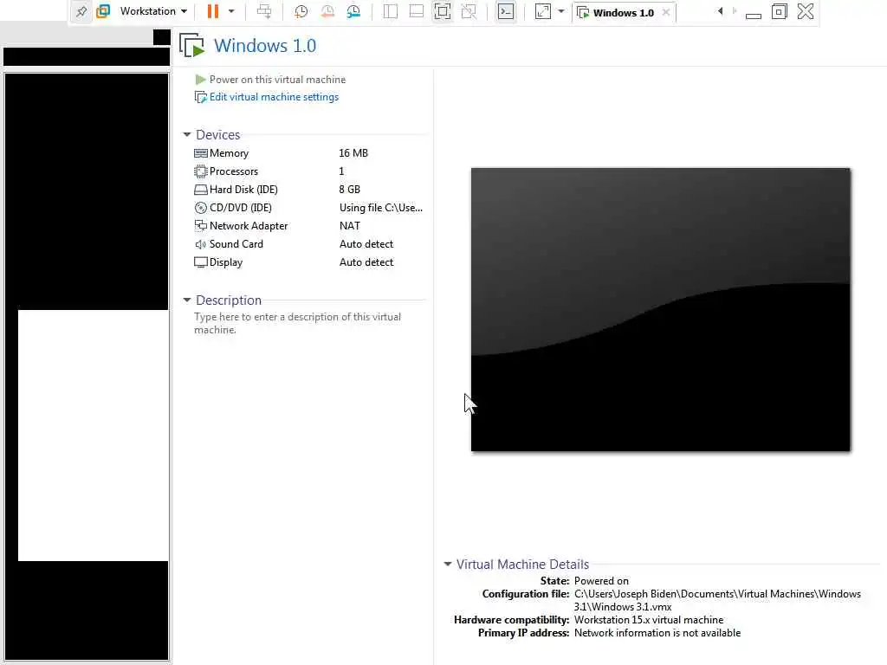Click the Memory chip icon
Screen dimensions: 887x665
click(200, 153)
